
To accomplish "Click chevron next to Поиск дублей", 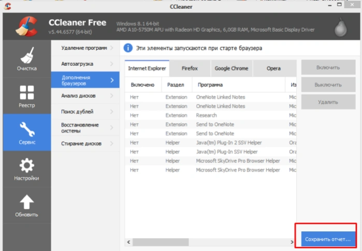I will click(112, 112).
